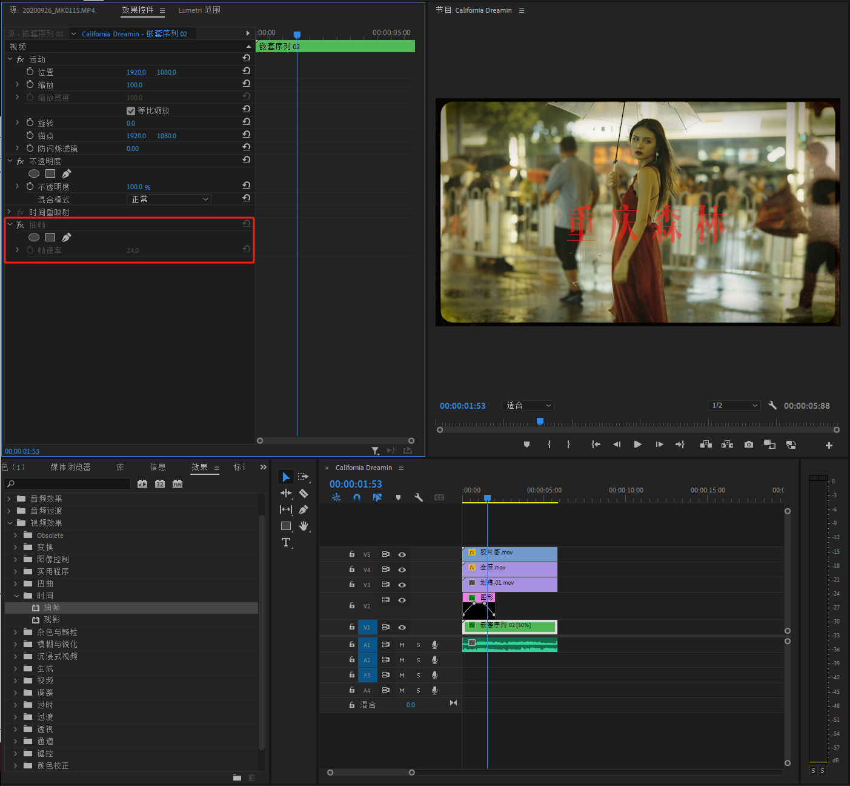Click the Export Frame camera icon
This screenshot has height=786, width=850.
[749, 445]
